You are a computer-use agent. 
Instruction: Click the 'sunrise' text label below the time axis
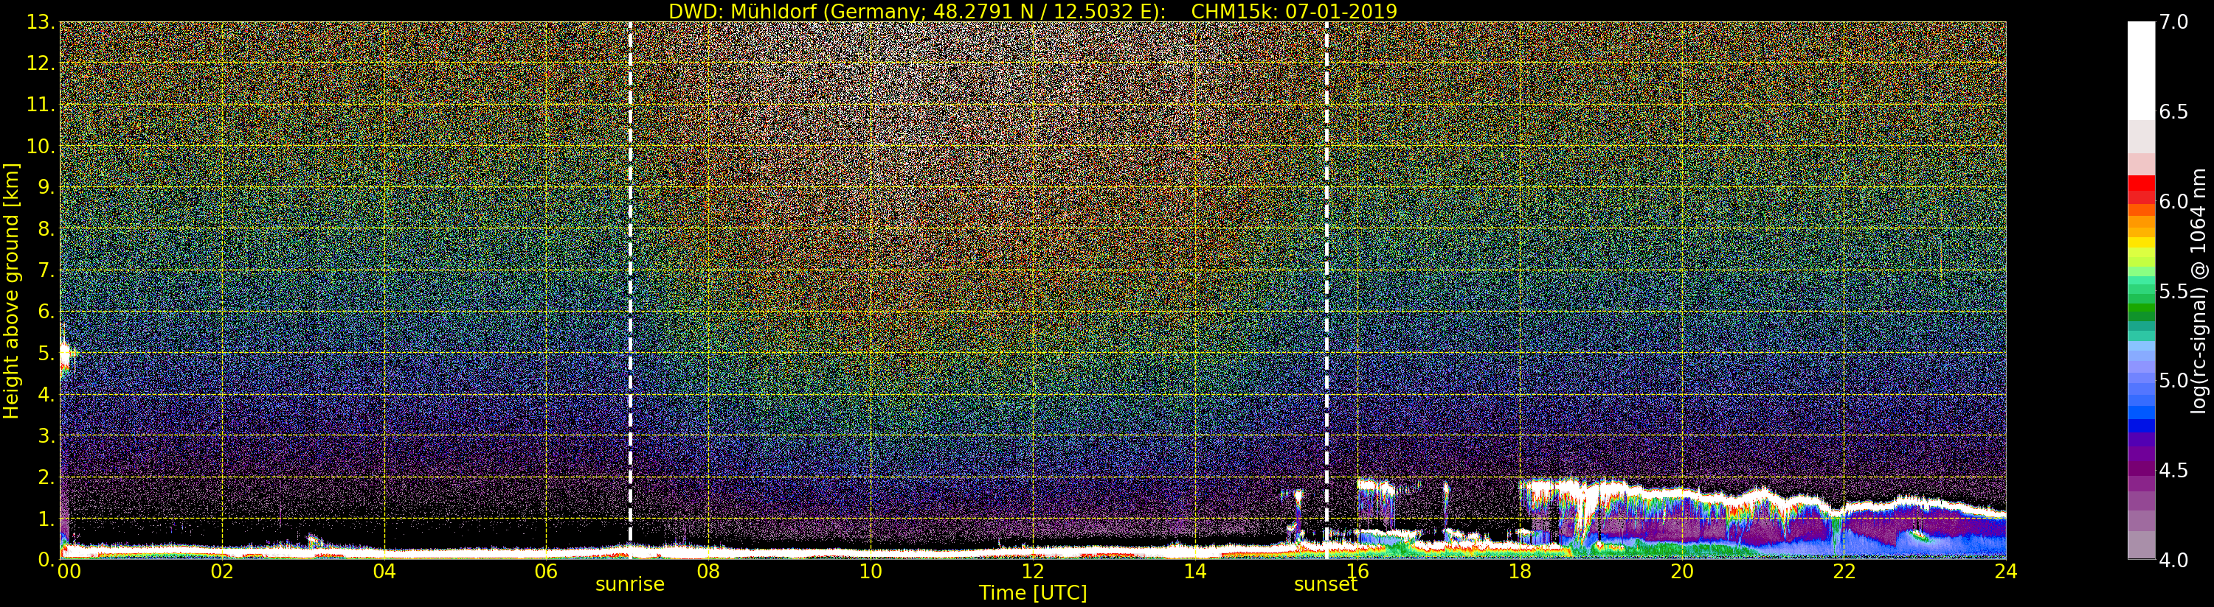click(630, 585)
